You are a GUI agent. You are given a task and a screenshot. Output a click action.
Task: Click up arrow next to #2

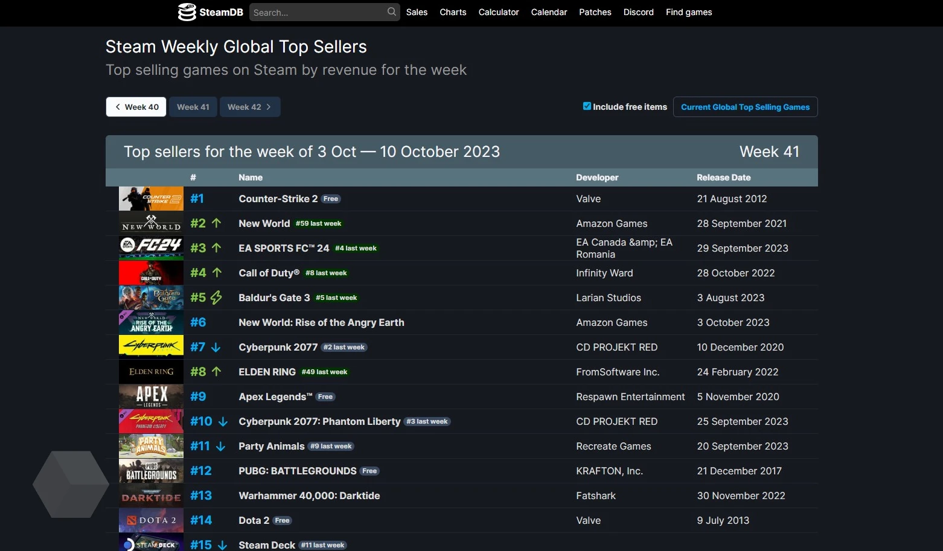[216, 223]
